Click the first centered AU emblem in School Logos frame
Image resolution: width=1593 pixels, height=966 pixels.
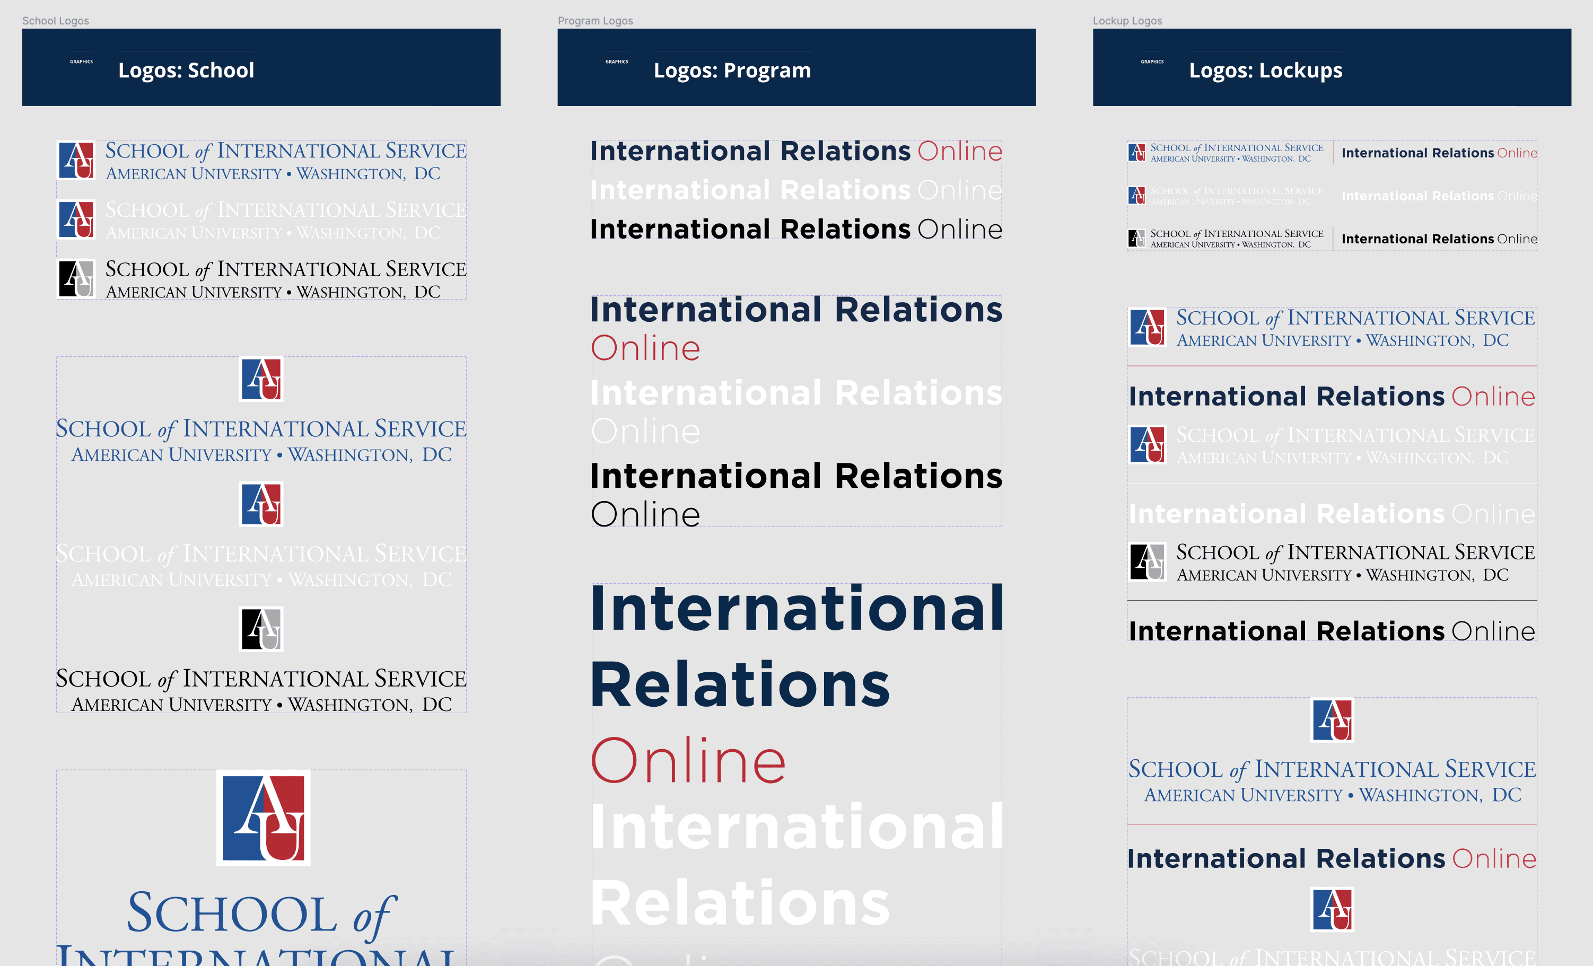click(261, 379)
